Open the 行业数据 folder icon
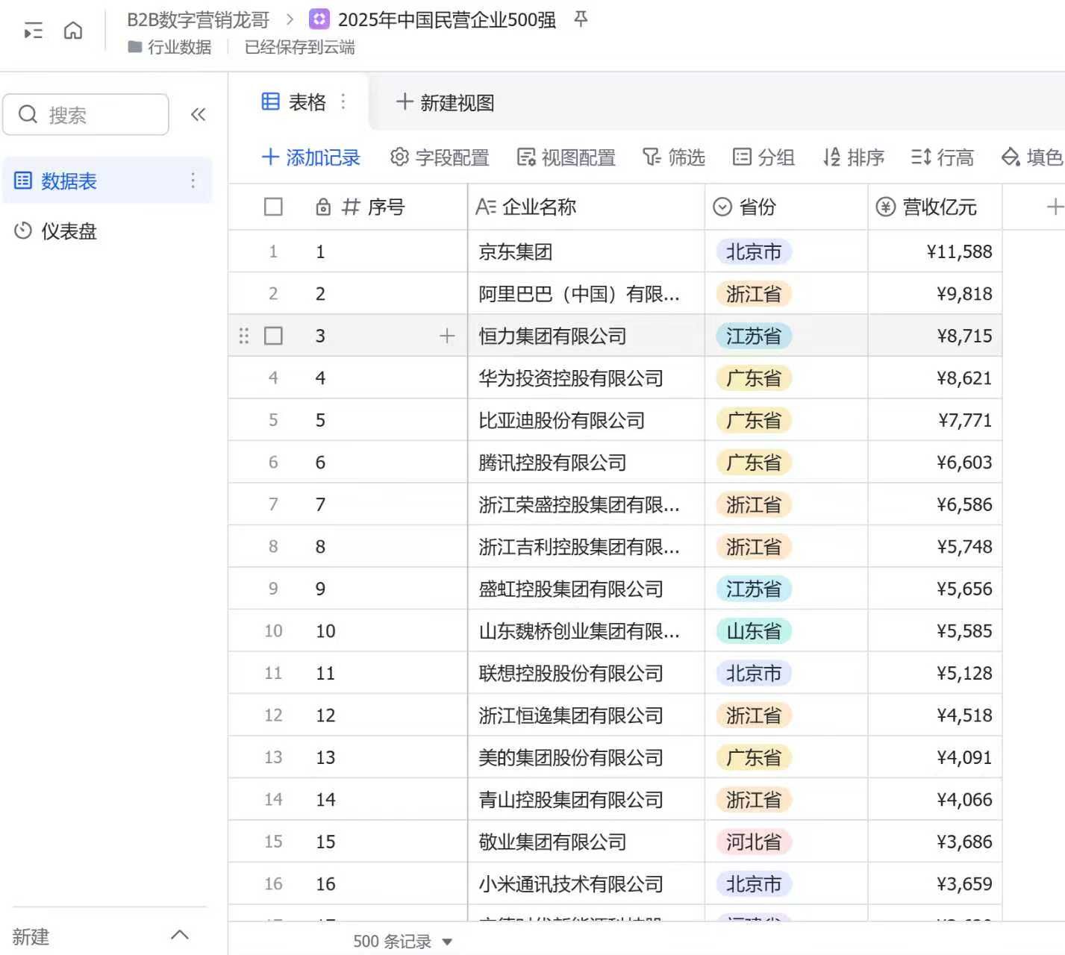 [134, 47]
